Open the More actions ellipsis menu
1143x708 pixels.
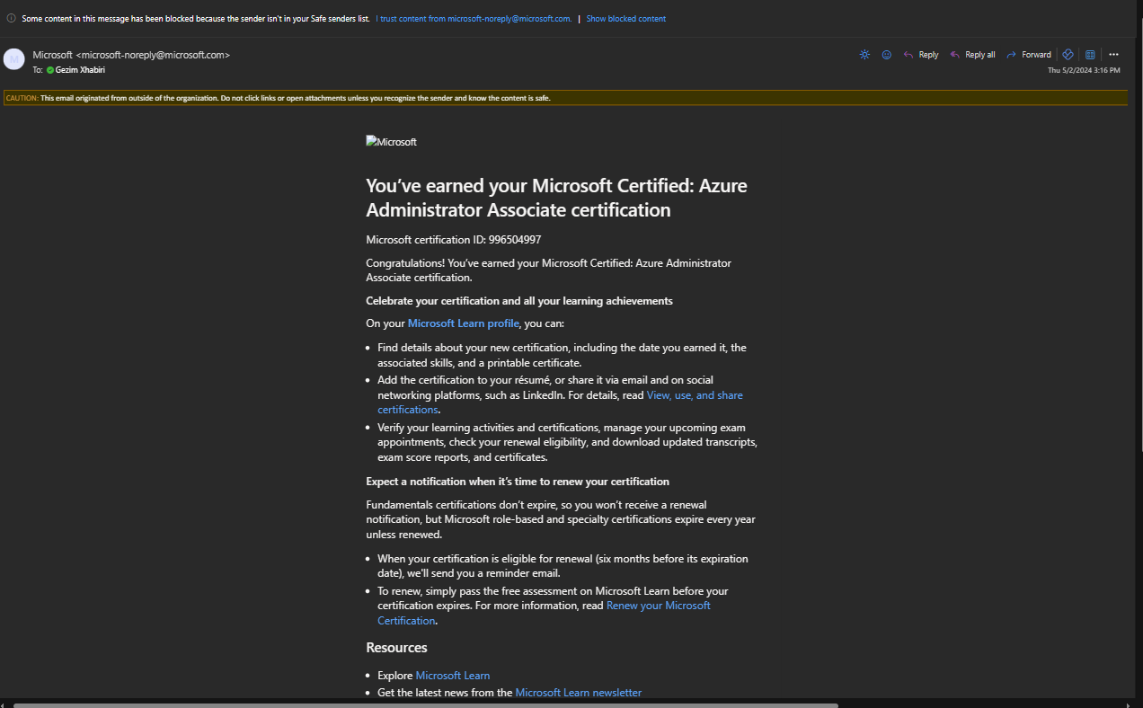1114,55
